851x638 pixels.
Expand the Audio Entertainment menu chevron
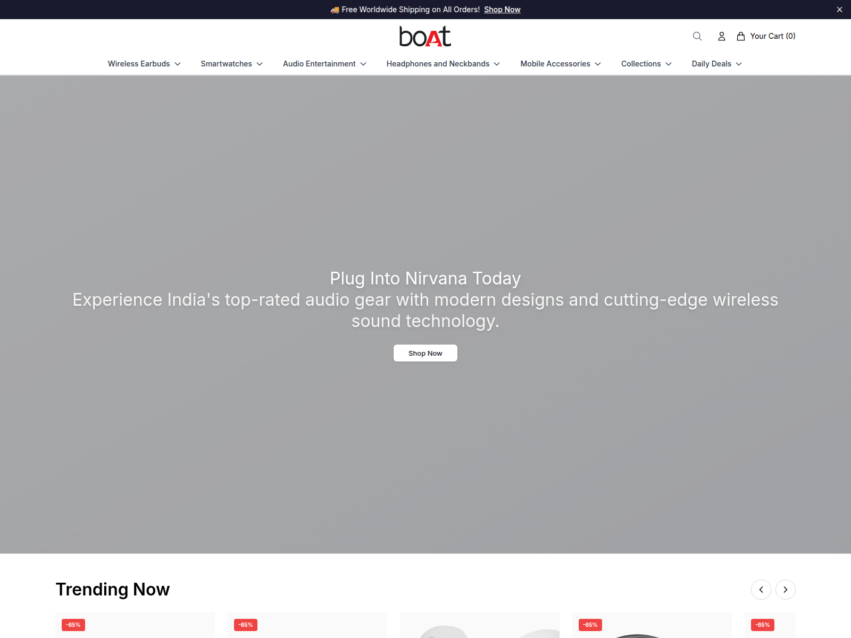click(x=363, y=64)
